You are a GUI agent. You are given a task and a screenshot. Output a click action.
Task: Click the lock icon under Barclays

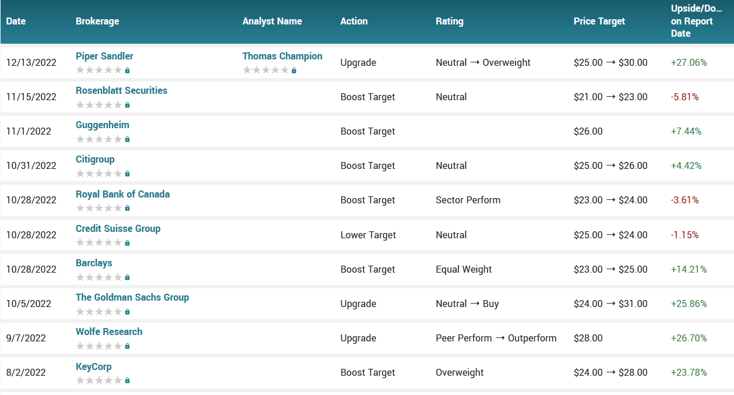click(x=128, y=277)
